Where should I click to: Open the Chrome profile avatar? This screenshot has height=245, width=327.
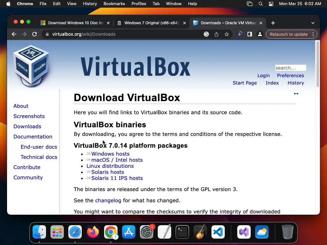[260, 34]
